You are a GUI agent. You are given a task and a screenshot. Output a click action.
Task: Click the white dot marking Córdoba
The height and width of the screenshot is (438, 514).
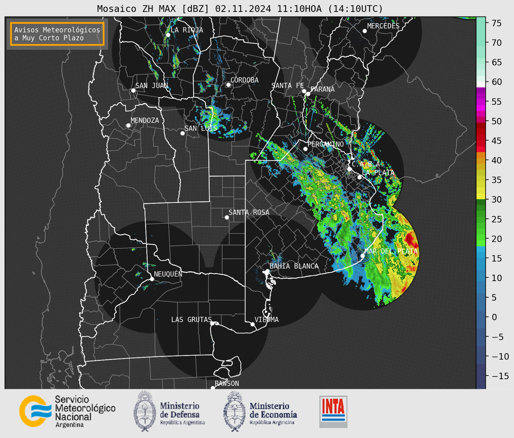coord(228,85)
